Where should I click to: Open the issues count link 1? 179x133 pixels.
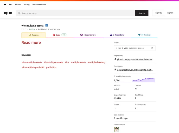(115, 108)
